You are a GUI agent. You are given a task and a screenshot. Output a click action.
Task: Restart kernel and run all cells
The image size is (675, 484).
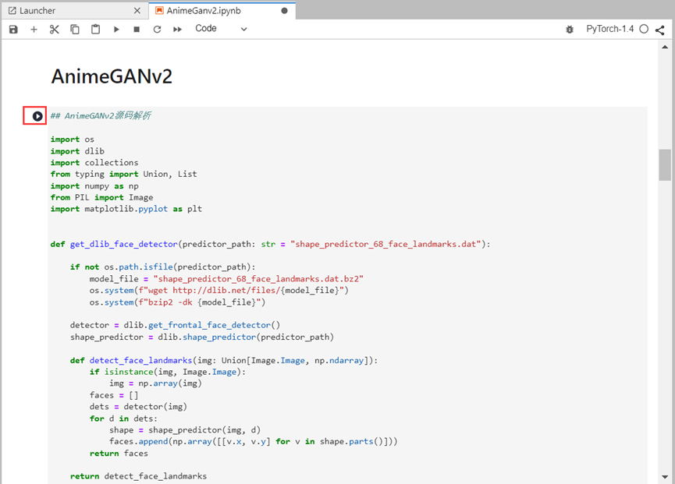pos(177,30)
